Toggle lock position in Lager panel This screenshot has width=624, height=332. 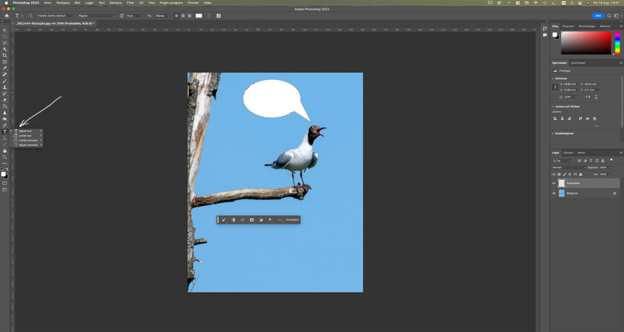click(570, 174)
